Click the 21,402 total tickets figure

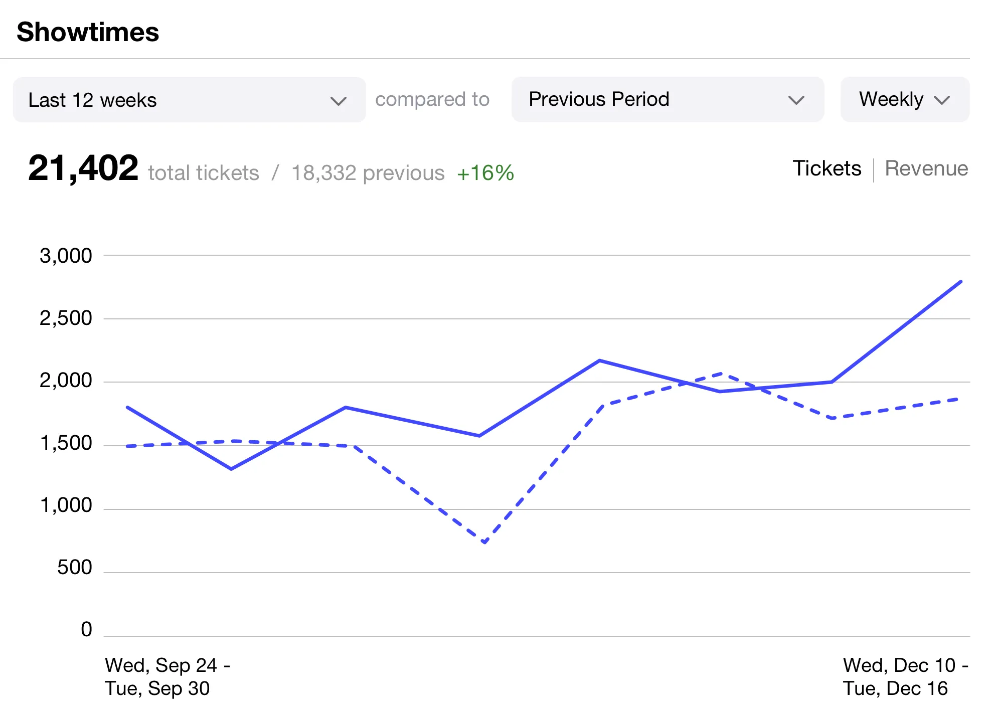pos(83,168)
